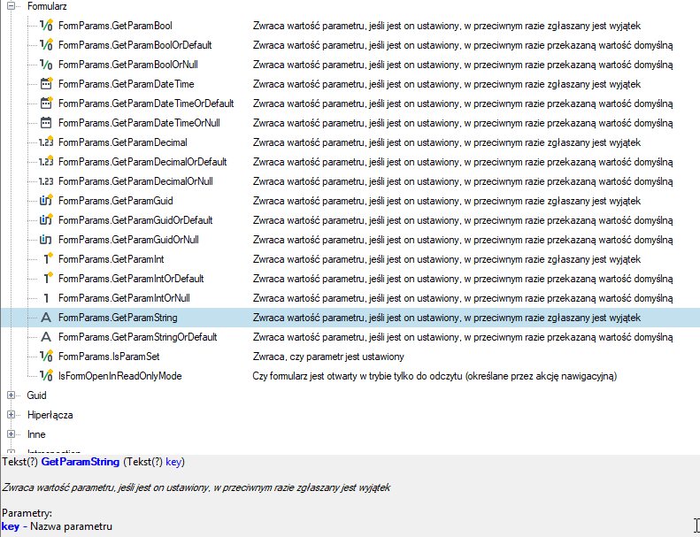This screenshot has width=700, height=537.
Task: Select FormParams.GetParamBoolOrNull function
Action: (x=128, y=65)
